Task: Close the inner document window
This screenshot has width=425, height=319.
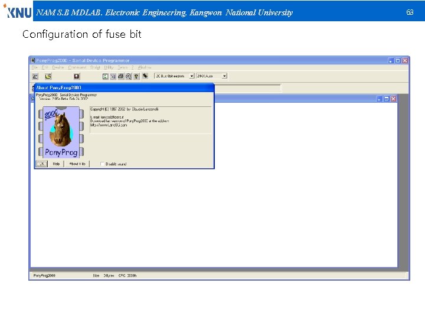Action: pos(394,99)
